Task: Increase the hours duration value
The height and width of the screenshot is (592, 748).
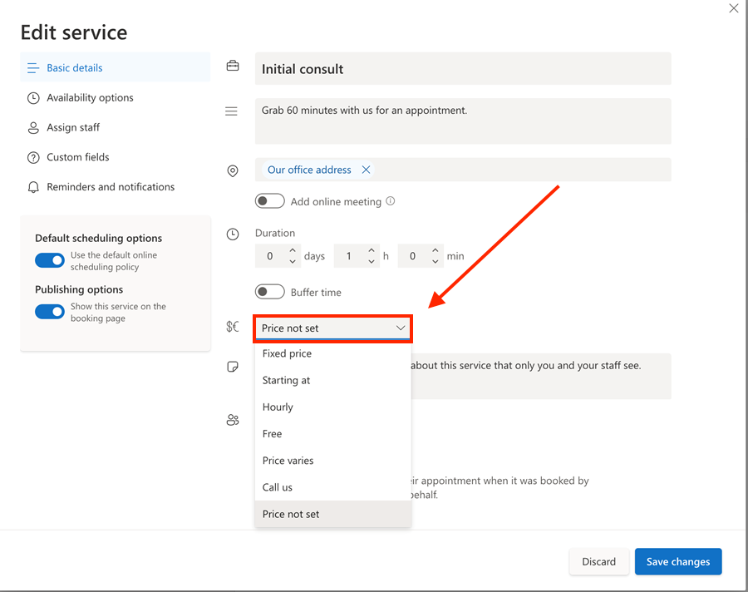Action: (x=372, y=250)
